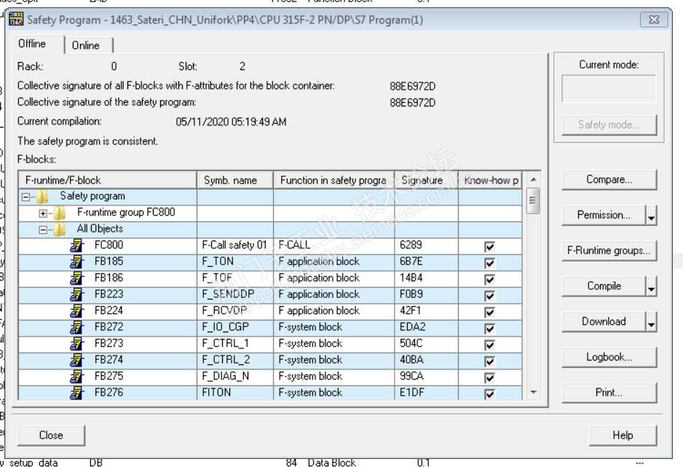Sort by Function in safety program column header
This screenshot has width=683, height=467.
pyautogui.click(x=333, y=180)
